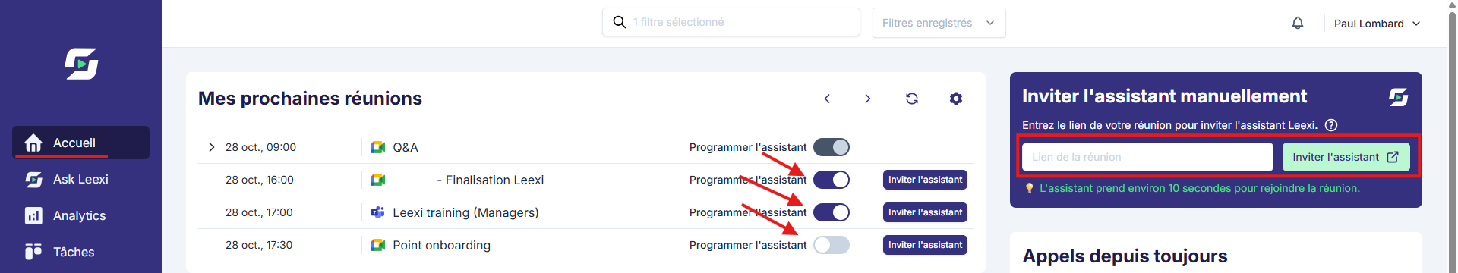Image resolution: width=1458 pixels, height=273 pixels.
Task: Invite assistant to Finalisation Leexi meeting
Action: [x=925, y=180]
